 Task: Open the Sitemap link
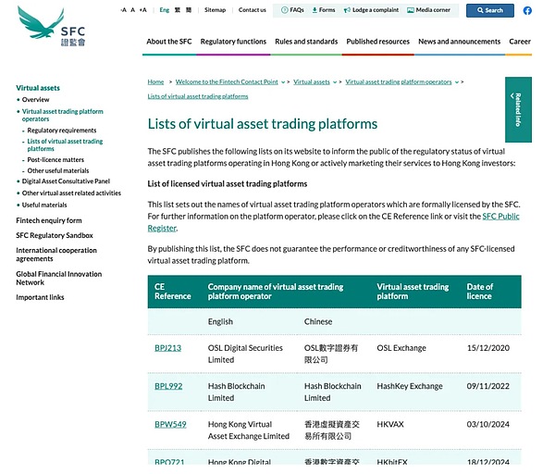[215, 10]
